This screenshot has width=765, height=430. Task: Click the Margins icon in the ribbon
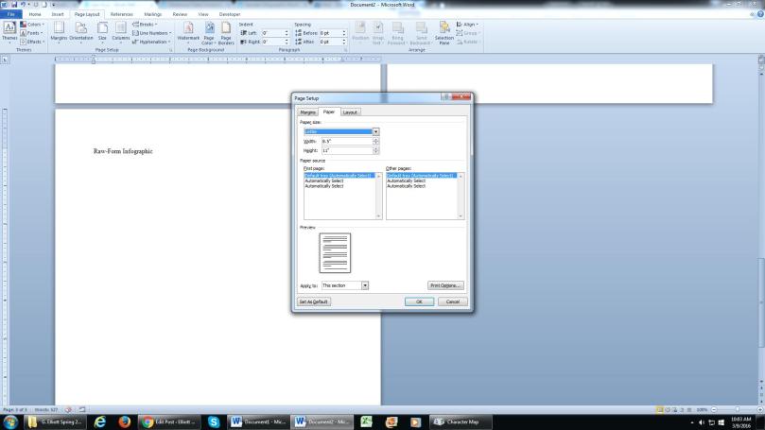(x=59, y=31)
